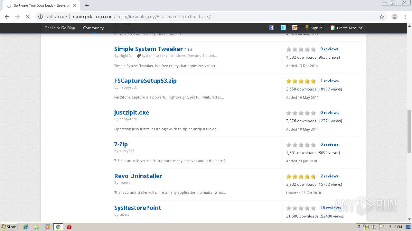The width and height of the screenshot is (412, 231).
Task: Open the Chrome profile avatar
Action: [394, 17]
